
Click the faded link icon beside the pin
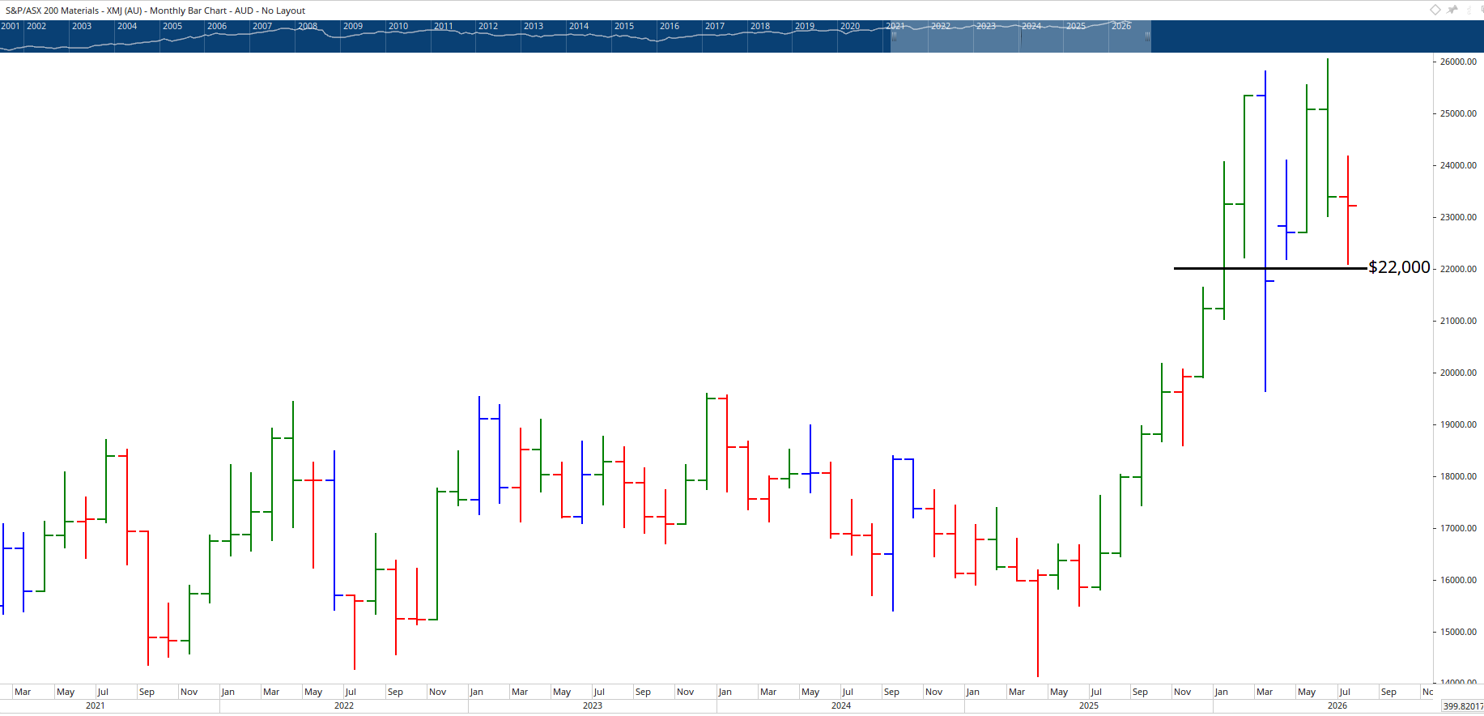pos(1471,10)
